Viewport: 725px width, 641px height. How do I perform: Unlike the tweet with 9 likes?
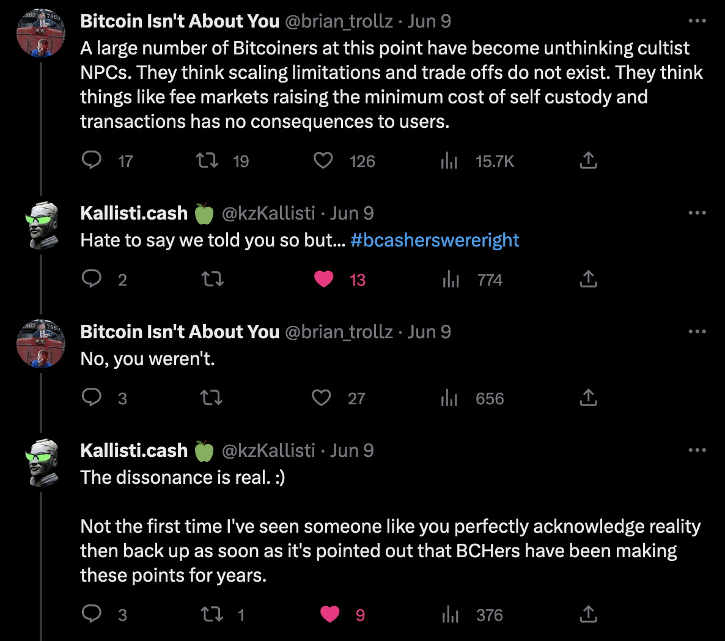330,614
